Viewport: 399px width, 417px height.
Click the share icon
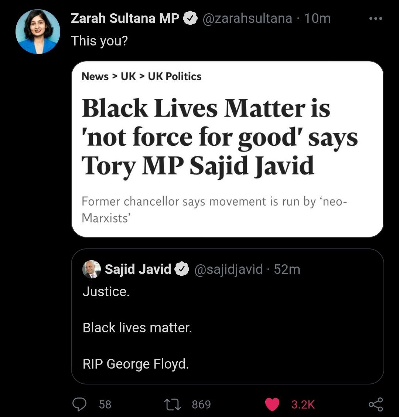[376, 404]
